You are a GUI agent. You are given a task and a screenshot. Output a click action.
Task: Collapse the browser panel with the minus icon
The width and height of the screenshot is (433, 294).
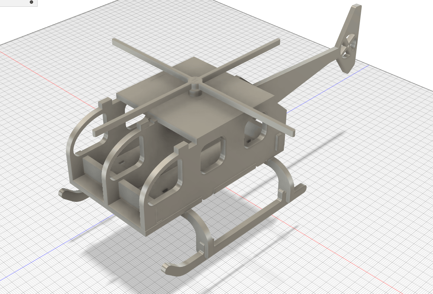coord(31,2)
